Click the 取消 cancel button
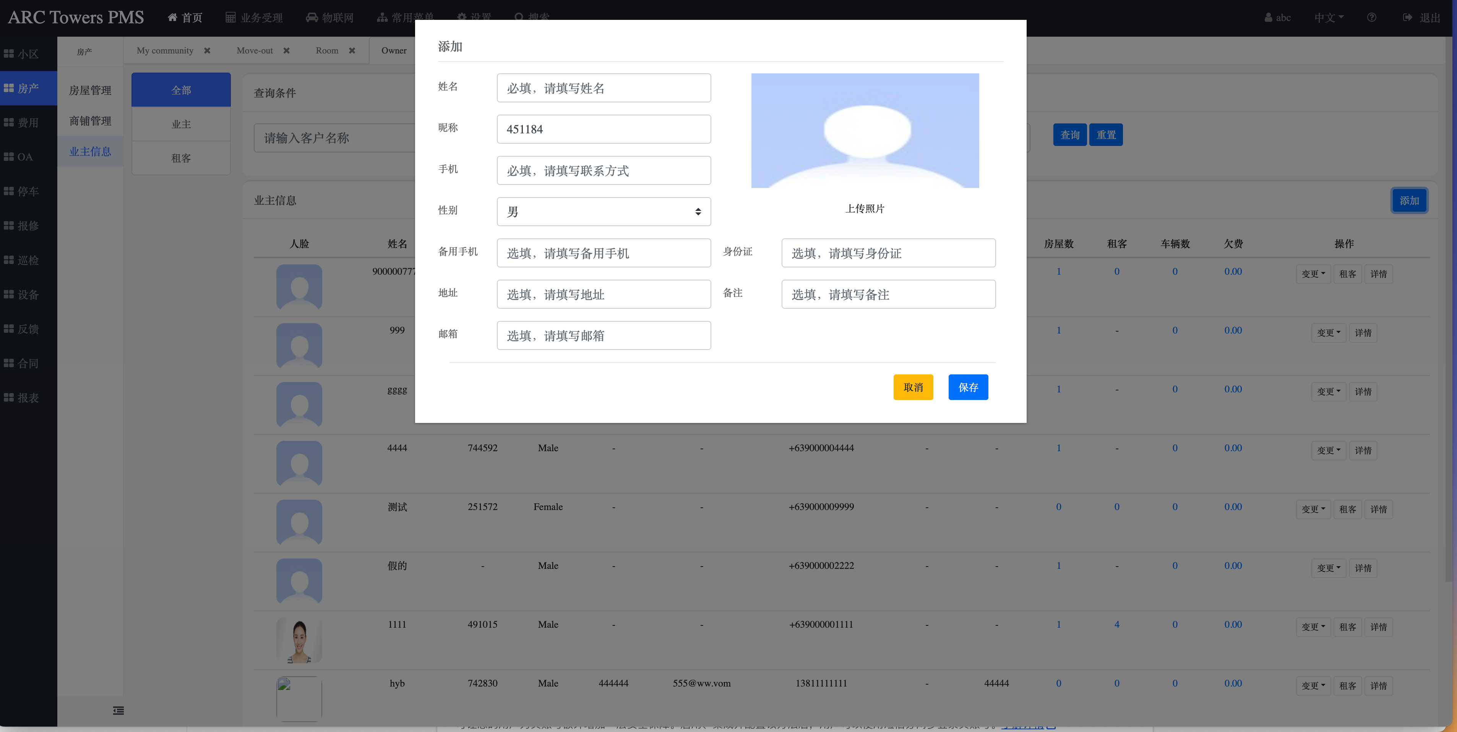Viewport: 1457px width, 732px height. coord(913,387)
